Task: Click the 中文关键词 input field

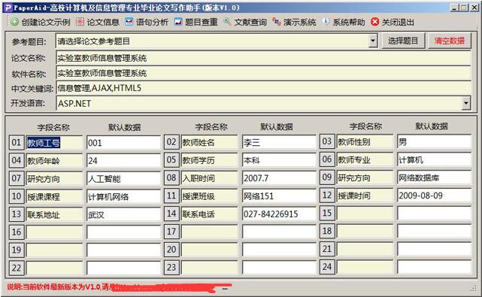Action: (263, 88)
